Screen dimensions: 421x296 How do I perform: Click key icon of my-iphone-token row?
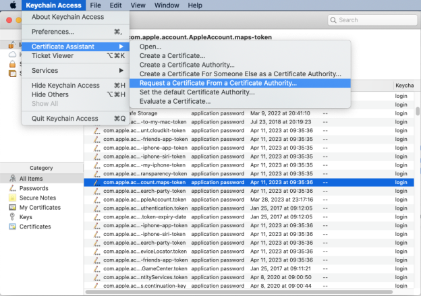[96, 165]
